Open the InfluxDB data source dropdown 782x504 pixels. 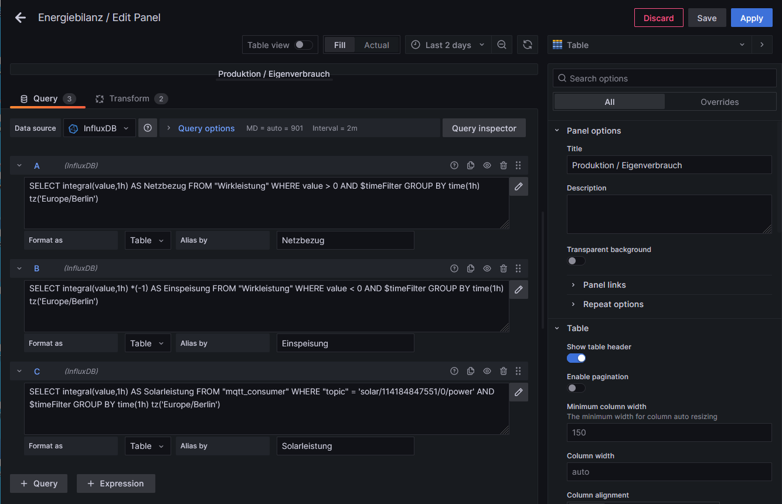[100, 128]
